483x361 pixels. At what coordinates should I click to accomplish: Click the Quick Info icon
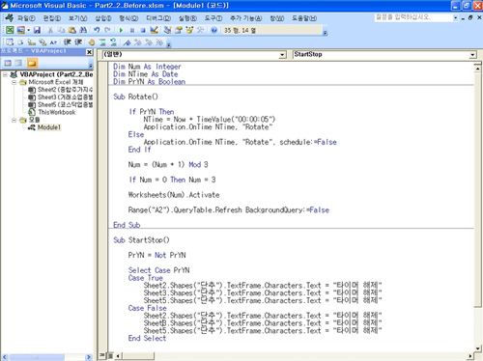pyautogui.click(x=31, y=42)
